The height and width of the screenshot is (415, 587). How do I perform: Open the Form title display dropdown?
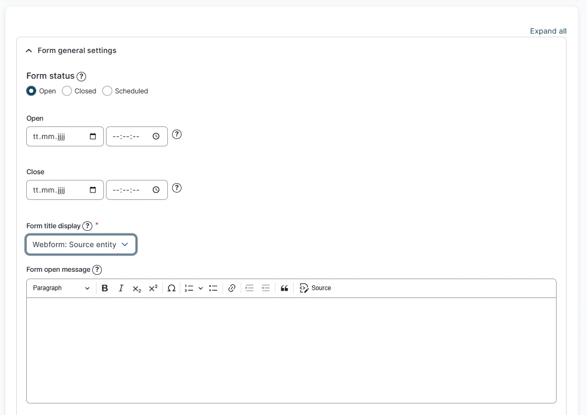[81, 244]
